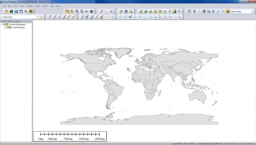Screen dimensions: 256x145
Task: Click the red X delete feature icon
Action: [x=111, y=11]
